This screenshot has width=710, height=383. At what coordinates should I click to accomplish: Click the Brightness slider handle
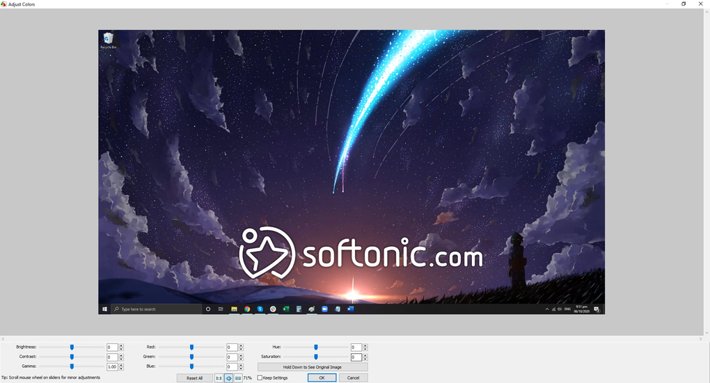click(x=72, y=348)
